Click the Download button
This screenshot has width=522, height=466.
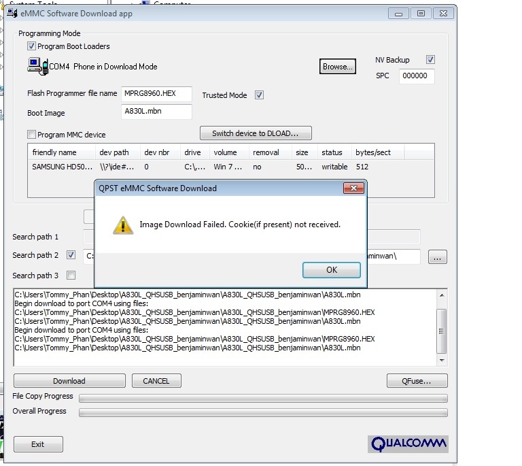click(x=69, y=381)
